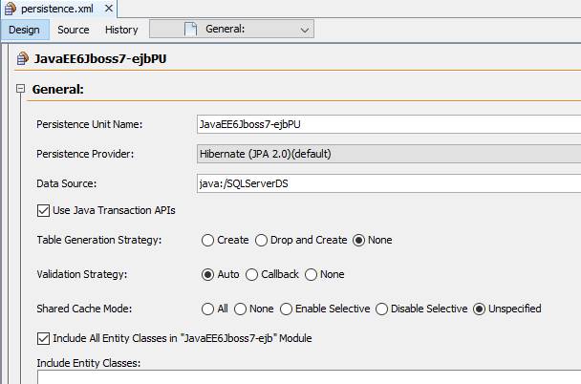Open the Persistence Provider dropdown
The image size is (581, 384).
coord(389,154)
